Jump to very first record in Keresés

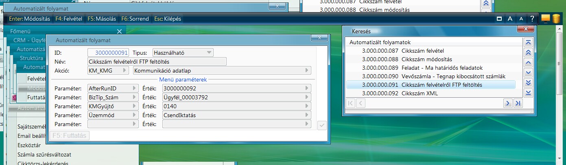point(529,43)
